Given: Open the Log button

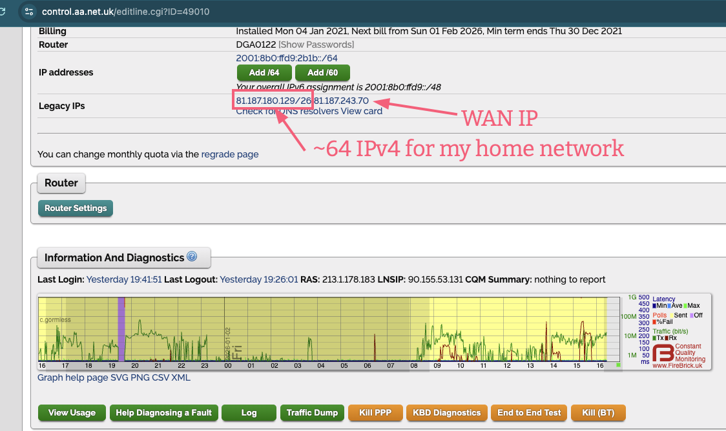Looking at the screenshot, I should pyautogui.click(x=249, y=412).
